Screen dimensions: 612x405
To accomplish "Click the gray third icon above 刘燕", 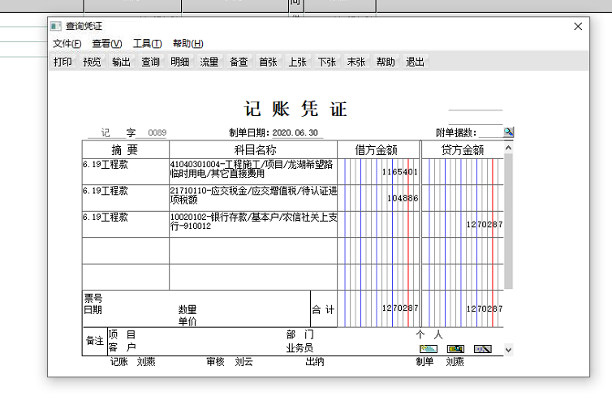I will point(482,349).
